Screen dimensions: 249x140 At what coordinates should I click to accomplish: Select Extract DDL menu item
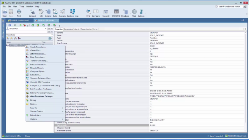click(x=45, y=75)
